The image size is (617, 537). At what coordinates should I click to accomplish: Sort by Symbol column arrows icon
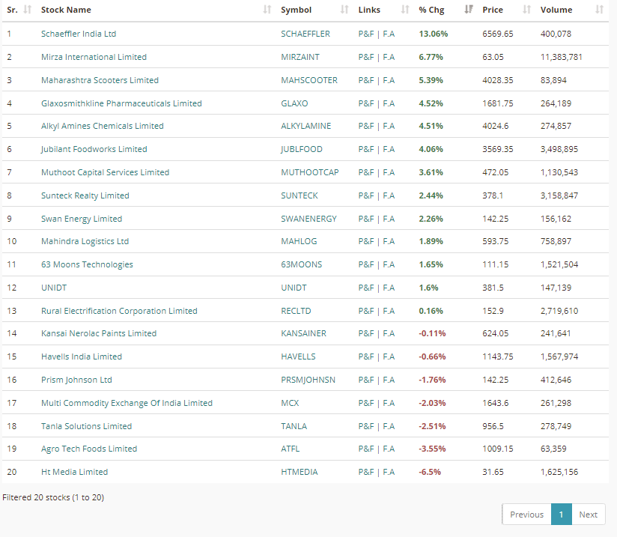[x=344, y=10]
